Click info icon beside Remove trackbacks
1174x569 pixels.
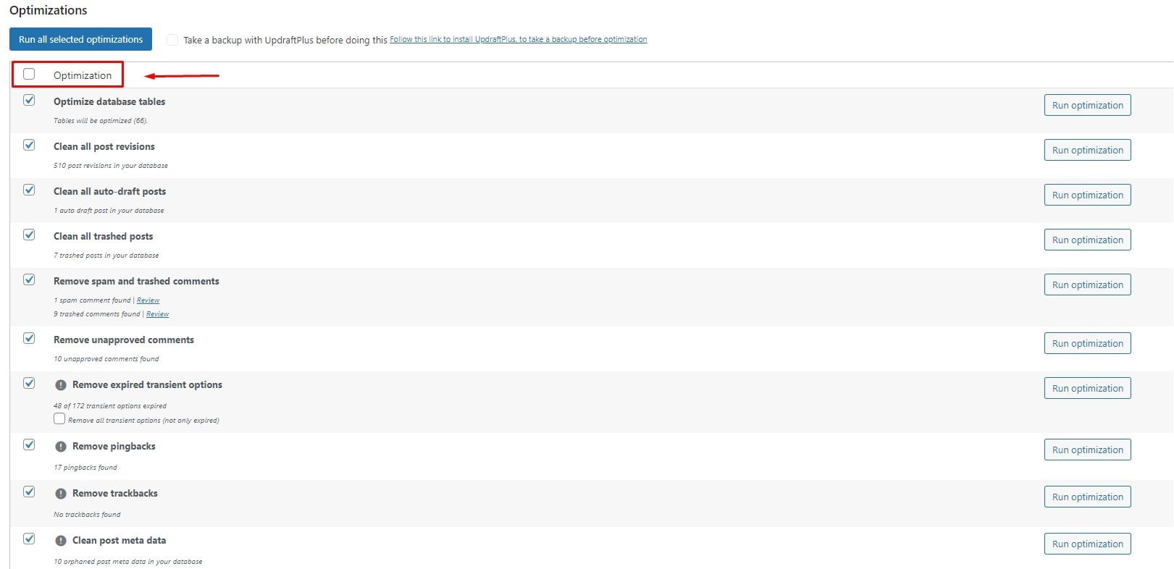(x=61, y=494)
